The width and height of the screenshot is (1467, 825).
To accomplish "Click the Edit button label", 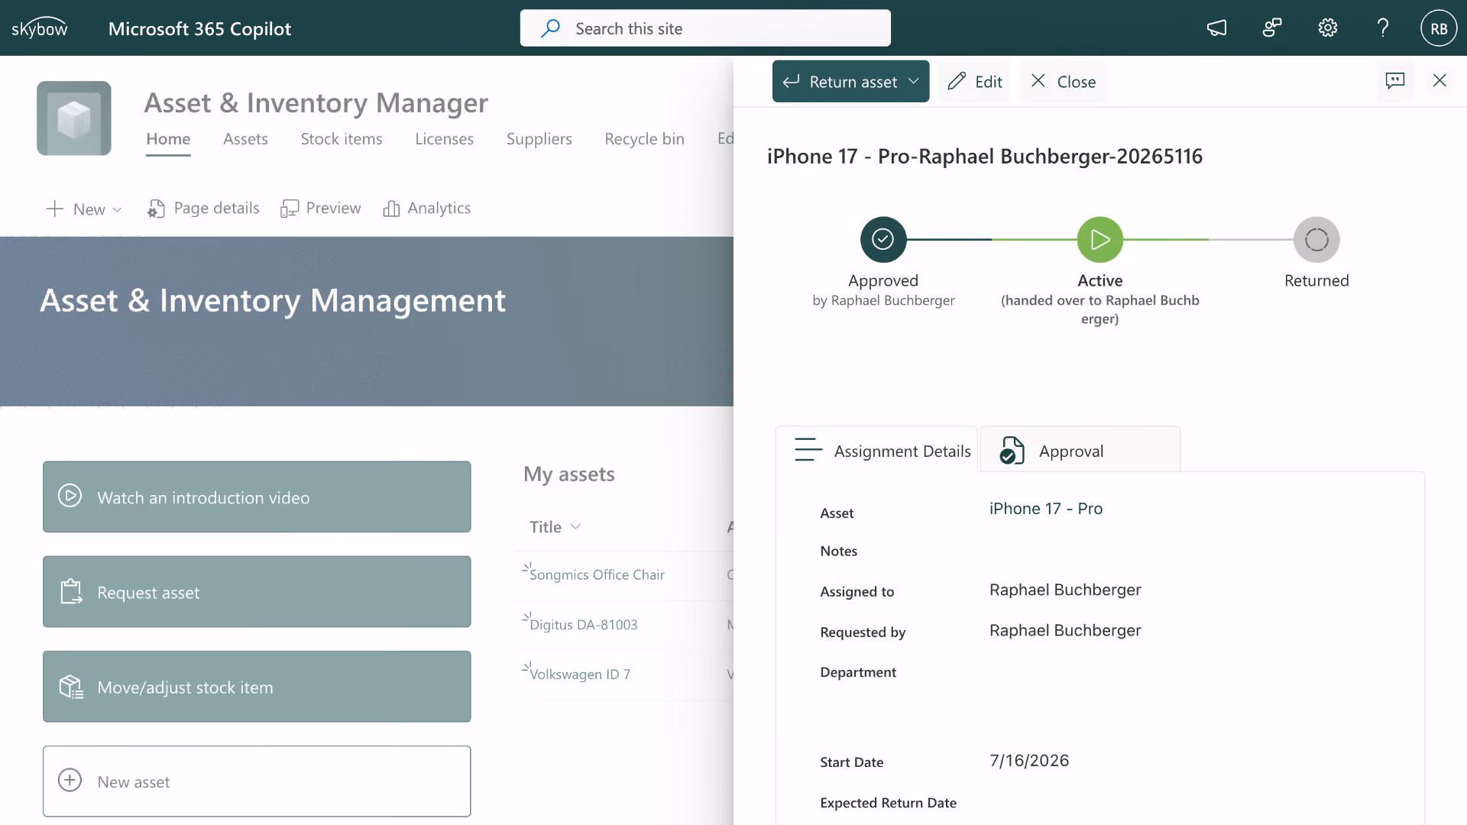I will tap(989, 82).
